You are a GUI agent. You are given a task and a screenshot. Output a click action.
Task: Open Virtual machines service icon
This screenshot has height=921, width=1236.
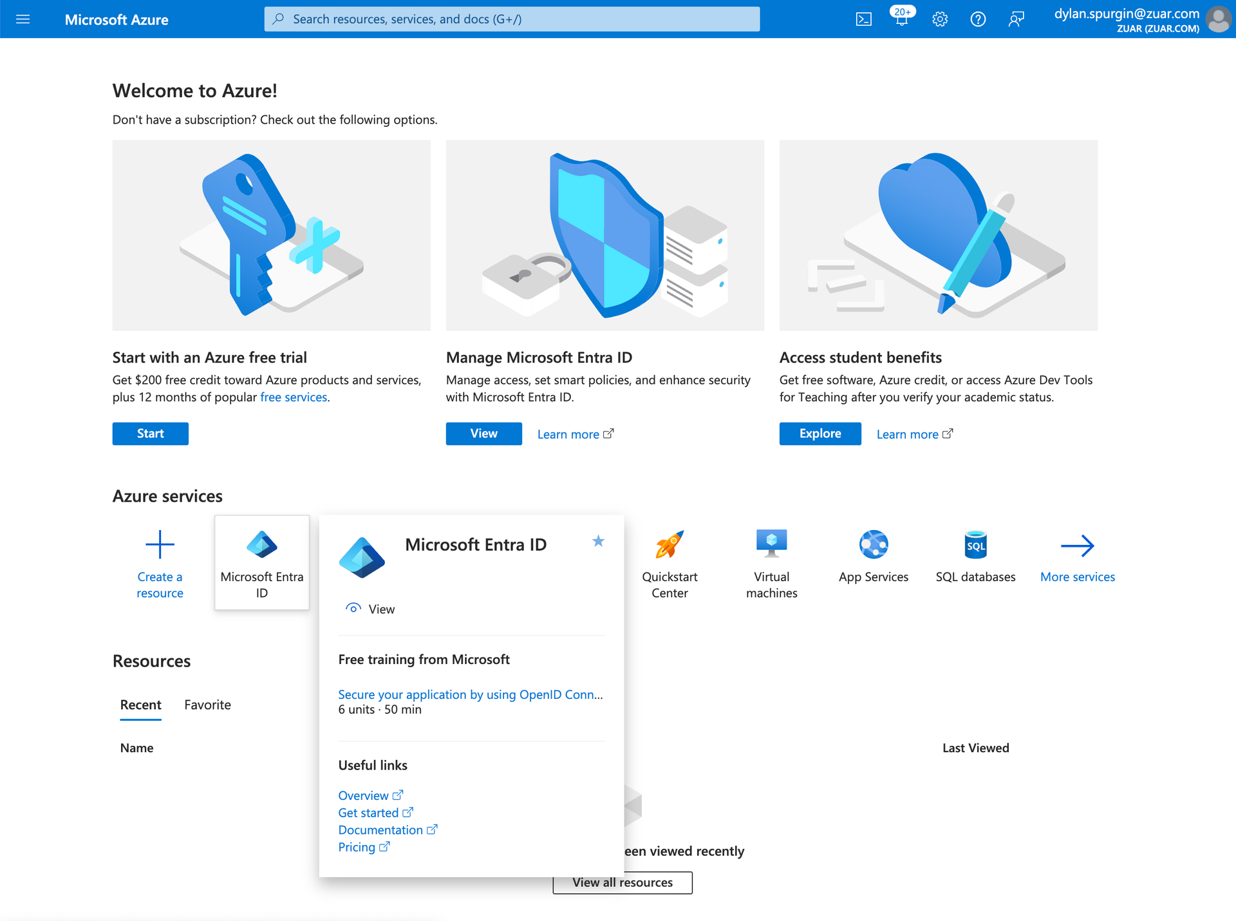tap(771, 544)
